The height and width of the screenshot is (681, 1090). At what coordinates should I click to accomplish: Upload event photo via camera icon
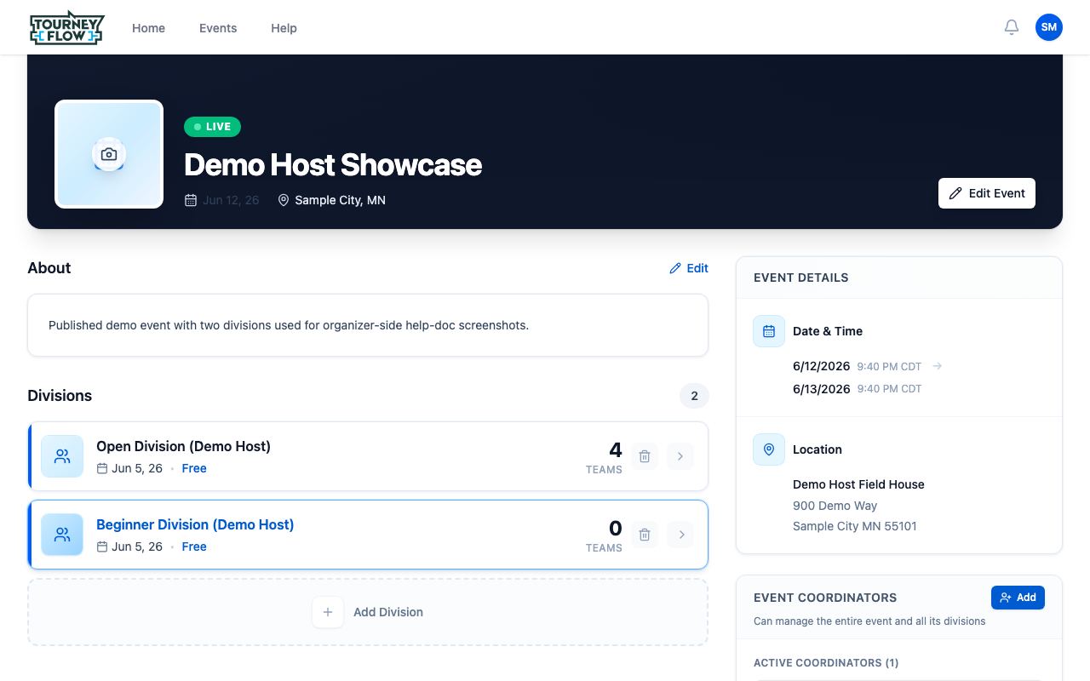pos(109,154)
